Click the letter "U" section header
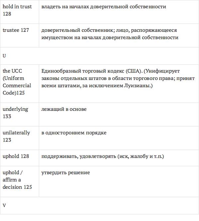 coord(4,56)
